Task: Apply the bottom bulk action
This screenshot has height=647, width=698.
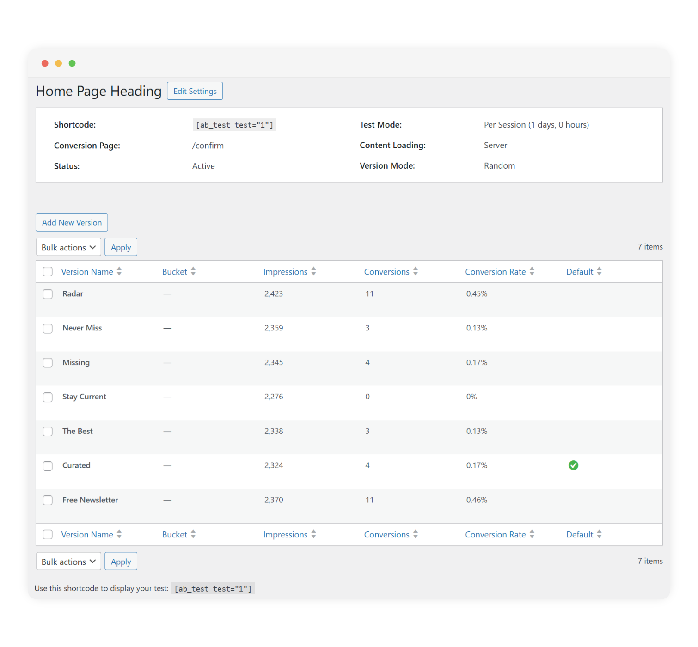Action: 121,562
